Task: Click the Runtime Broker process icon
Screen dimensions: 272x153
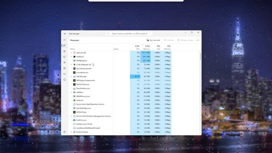Action: pos(74,132)
